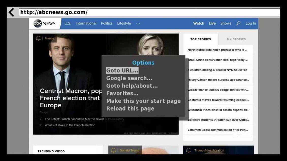Viewport: 287px width, 161px height.
Task: Click the TRENDING VIDEO heading
Action: [x=51, y=151]
